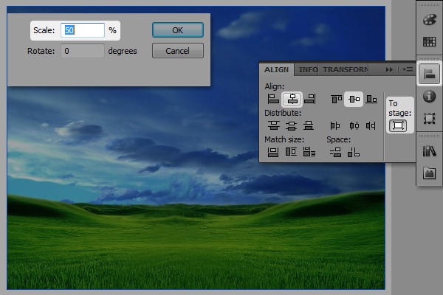443x295 pixels.
Task: Space evenly horizontally icon
Action: point(354,153)
